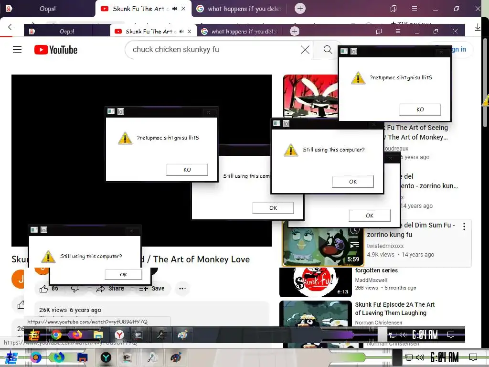Open Firefox on the dark overlay taskbar
This screenshot has width=489, height=367.
[x=77, y=335]
